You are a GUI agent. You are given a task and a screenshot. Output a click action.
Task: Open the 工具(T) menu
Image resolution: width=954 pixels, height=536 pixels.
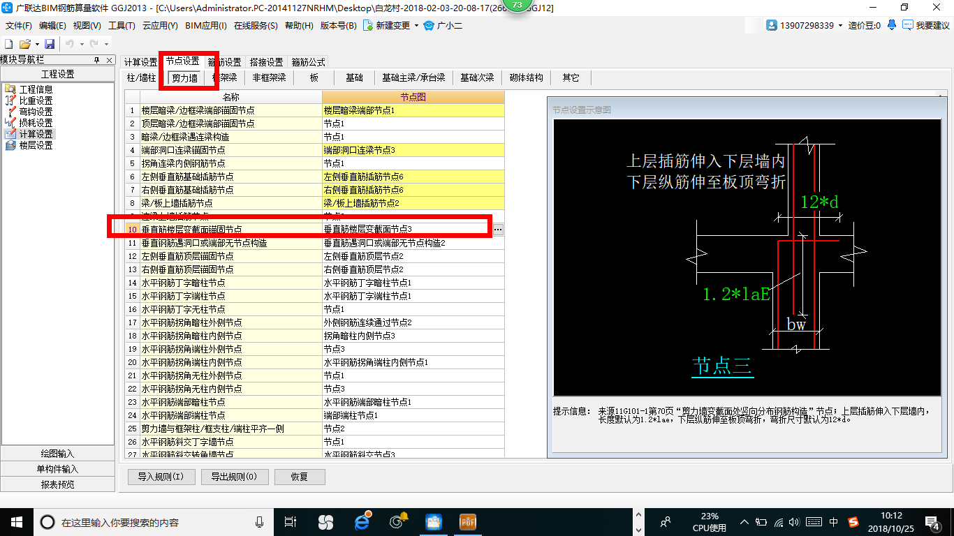tap(122, 26)
